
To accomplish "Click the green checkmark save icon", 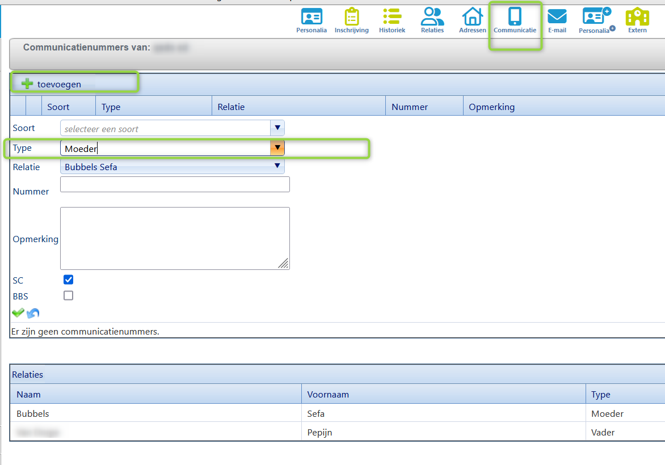I will [x=18, y=312].
